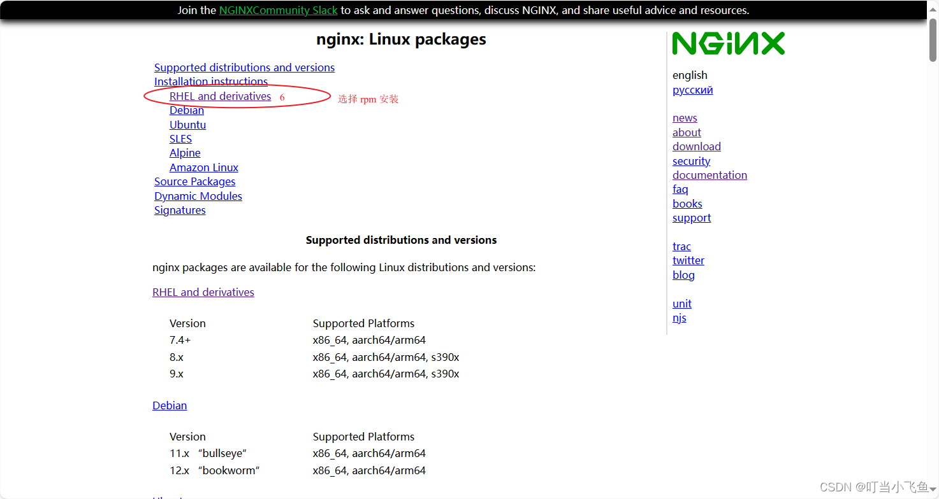The image size is (939, 499).
Task: Open the Debian installation instructions
Action: point(186,110)
